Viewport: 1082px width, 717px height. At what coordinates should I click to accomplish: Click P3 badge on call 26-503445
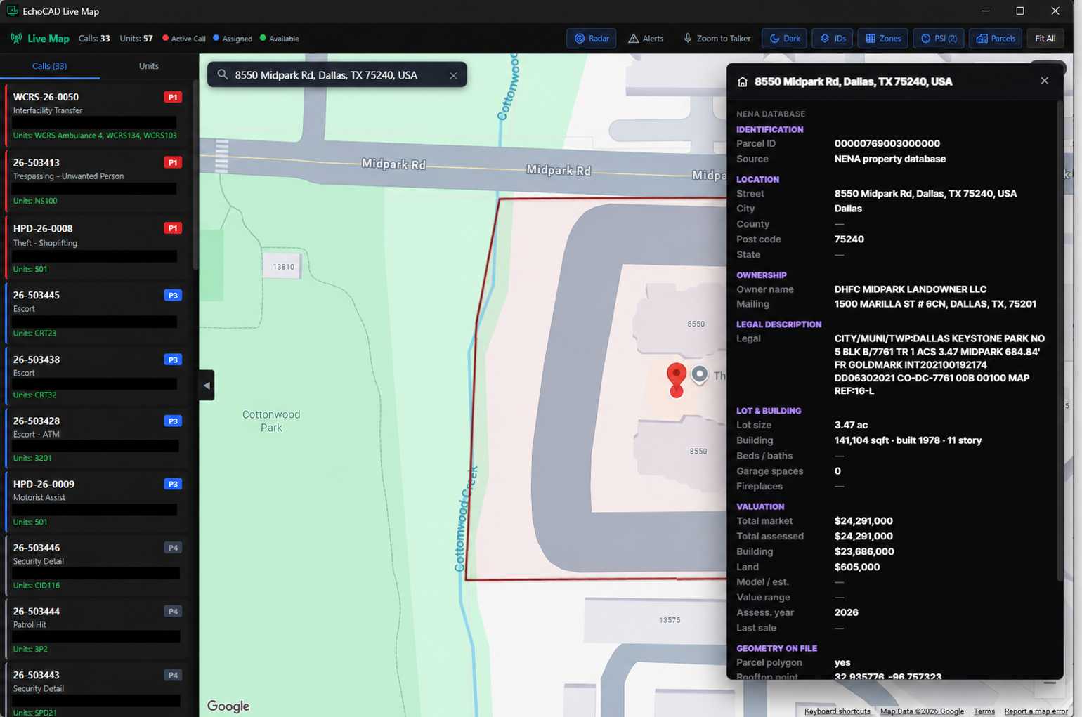pos(173,295)
